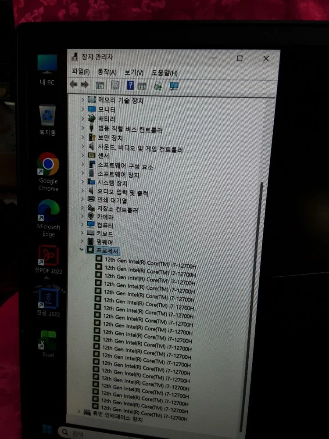Expand the 범용 직렬 버스 컨트롤러 node
The width and height of the screenshot is (329, 439).
coord(82,128)
